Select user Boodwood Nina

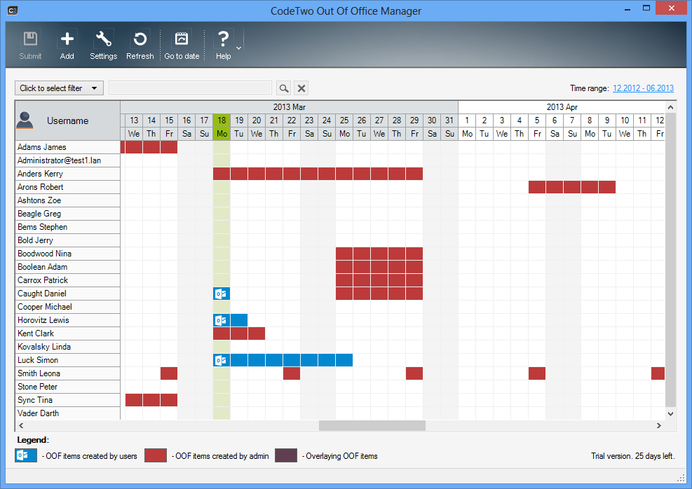(67, 254)
